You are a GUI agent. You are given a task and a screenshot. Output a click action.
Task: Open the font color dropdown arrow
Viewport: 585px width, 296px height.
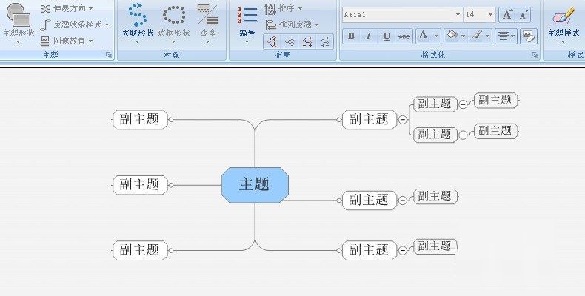(436, 36)
